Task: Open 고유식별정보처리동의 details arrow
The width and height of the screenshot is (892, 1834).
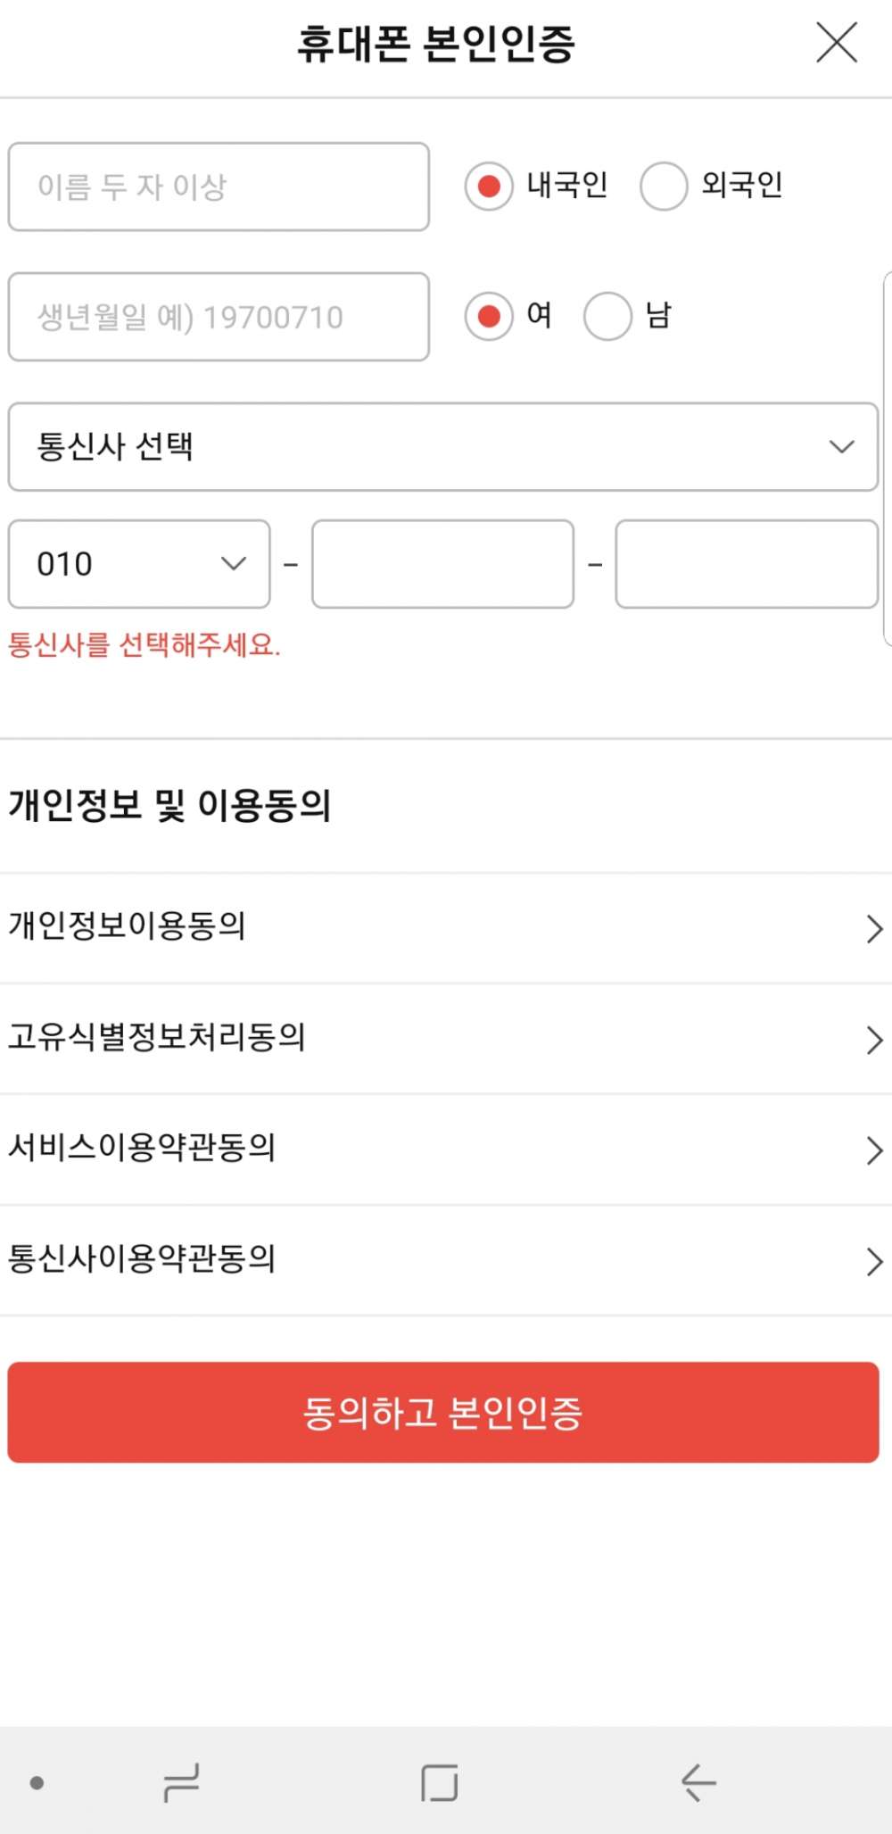Action: (x=874, y=1040)
